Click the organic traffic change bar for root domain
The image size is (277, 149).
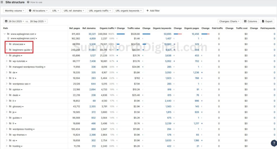pyautogui.click(x=121, y=34)
